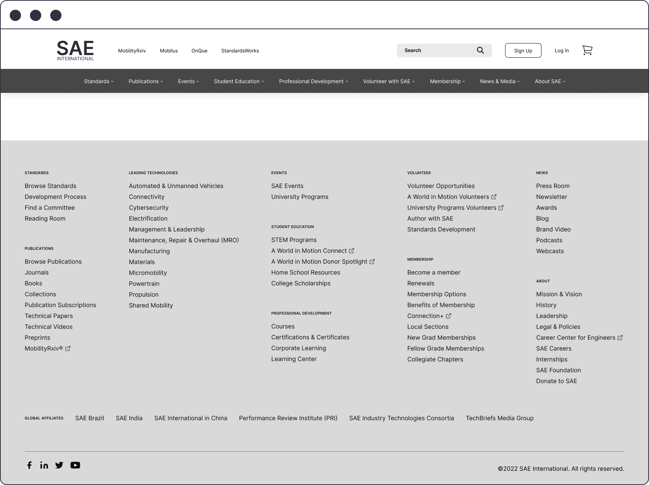The image size is (649, 485).
Task: Open Mobilus in top header
Action: click(169, 51)
